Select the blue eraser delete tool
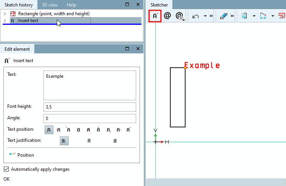 223,16
